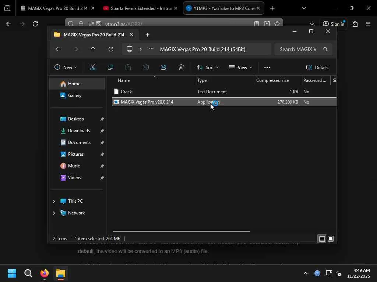Screen dimensions: 377x282
Task: Reload the Firefox page
Action: pyautogui.click(x=35, y=24)
